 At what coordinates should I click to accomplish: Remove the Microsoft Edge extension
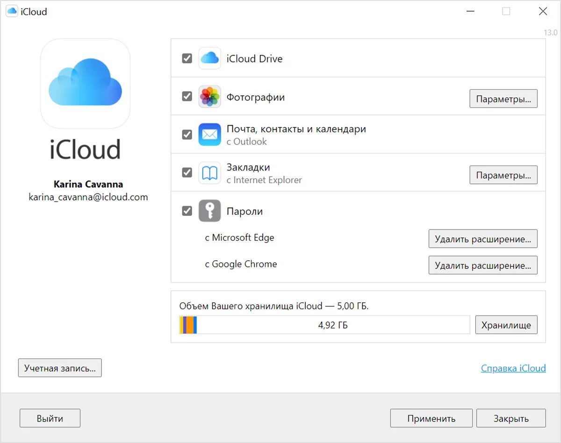[483, 239]
